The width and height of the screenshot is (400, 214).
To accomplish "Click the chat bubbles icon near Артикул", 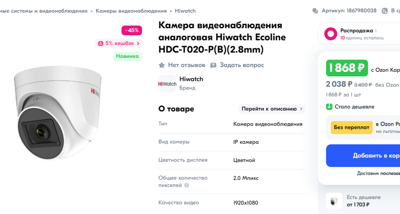I will point(315,11).
